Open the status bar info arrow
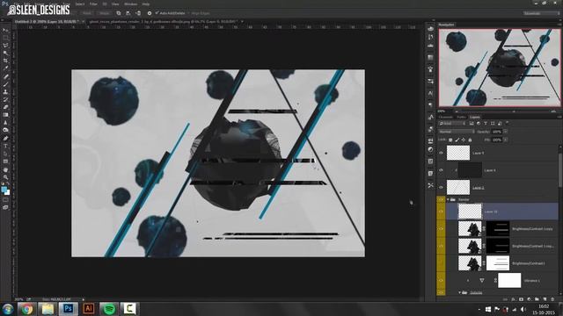The image size is (563, 316). click(x=84, y=299)
